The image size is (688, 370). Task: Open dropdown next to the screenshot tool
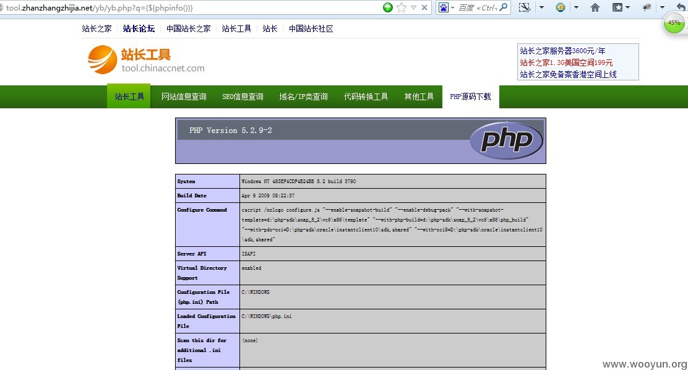[x=541, y=7]
